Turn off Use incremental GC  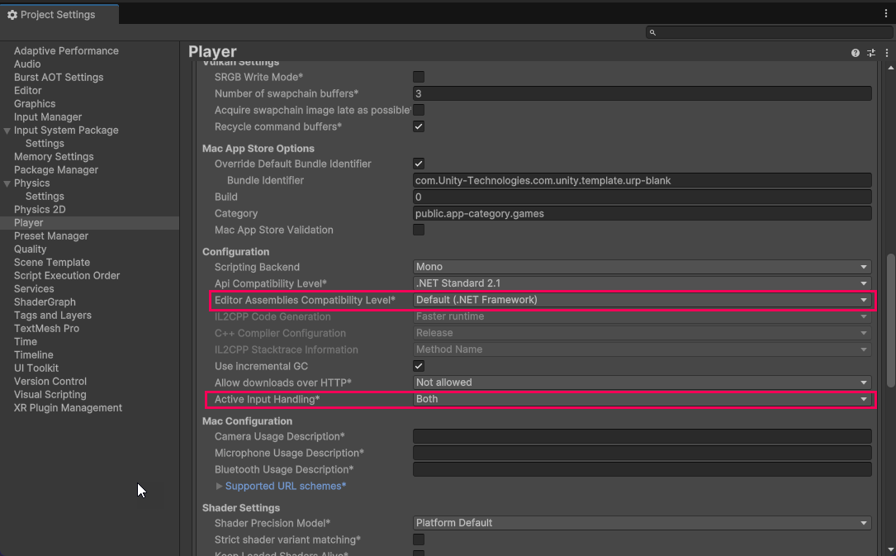point(419,366)
